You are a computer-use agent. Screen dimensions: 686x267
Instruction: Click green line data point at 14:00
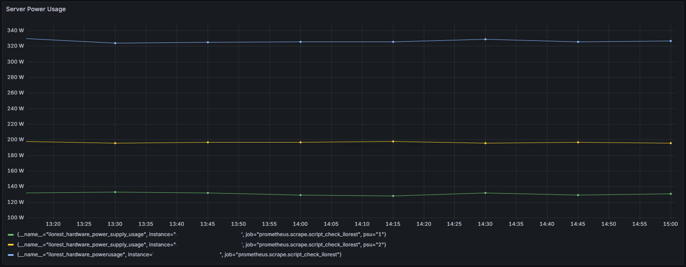(x=300, y=195)
